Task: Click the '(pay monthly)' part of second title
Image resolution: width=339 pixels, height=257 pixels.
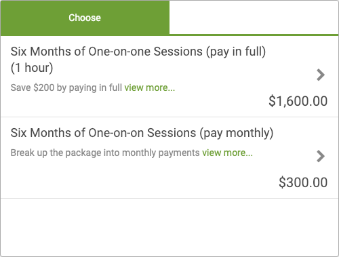Action: coord(237,133)
